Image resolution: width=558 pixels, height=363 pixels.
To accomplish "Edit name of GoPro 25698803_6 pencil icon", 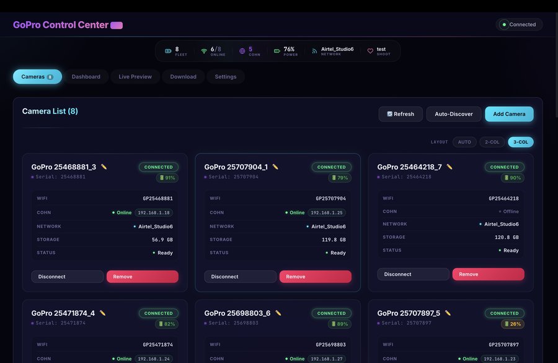I will pos(278,313).
